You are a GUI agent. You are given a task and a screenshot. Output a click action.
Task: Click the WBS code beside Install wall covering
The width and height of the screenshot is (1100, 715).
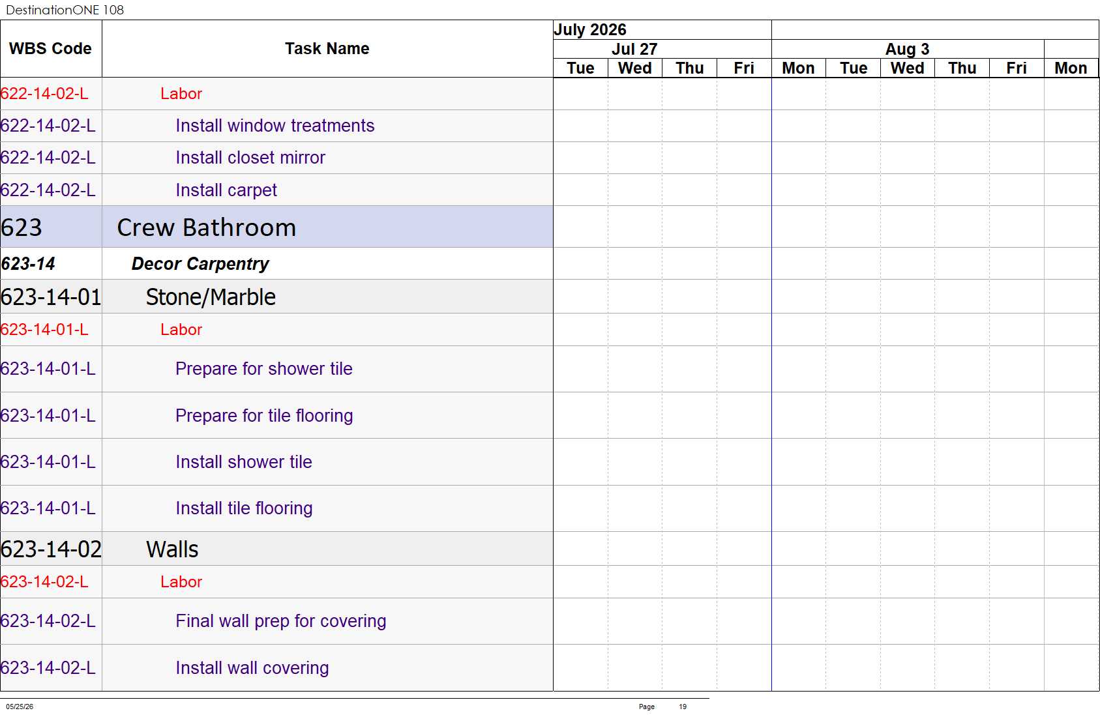(48, 668)
